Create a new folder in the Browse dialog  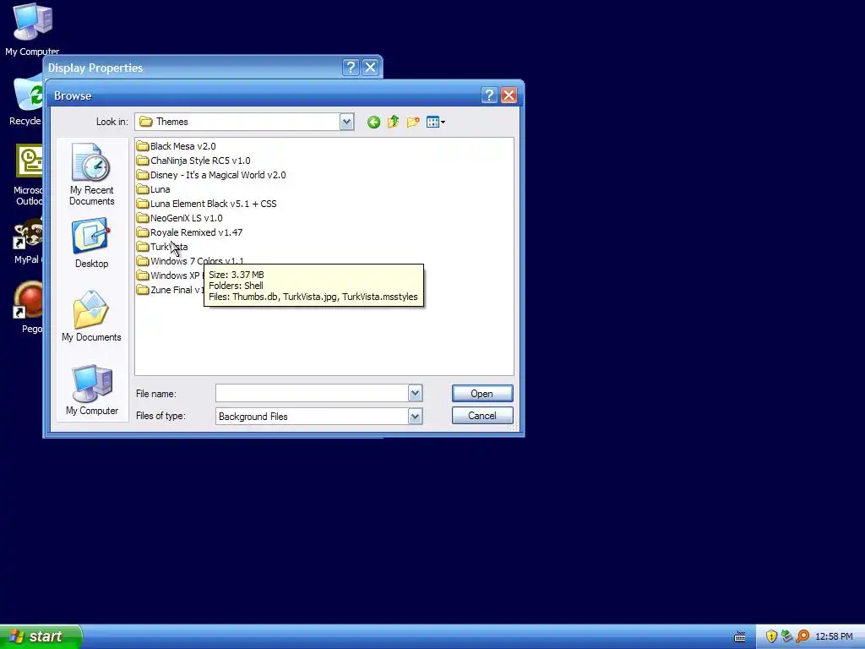[x=412, y=122]
